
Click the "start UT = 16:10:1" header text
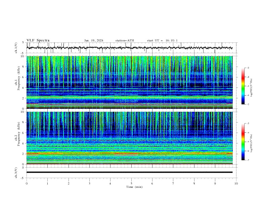pos(162,40)
